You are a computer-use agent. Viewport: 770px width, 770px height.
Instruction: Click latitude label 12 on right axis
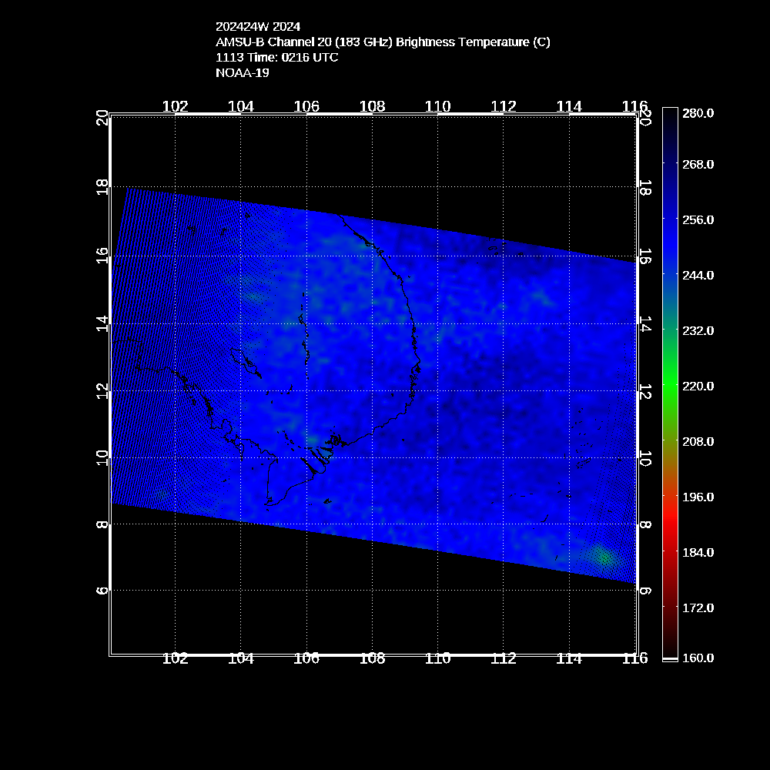point(645,391)
